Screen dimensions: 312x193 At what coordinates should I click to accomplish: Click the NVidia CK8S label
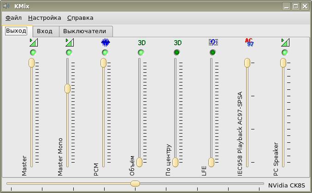tap(286, 186)
